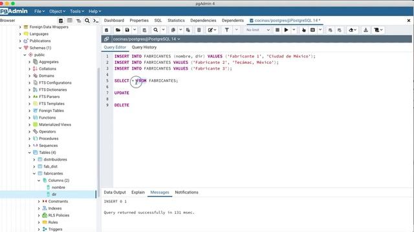Expand the distribuidores table
Viewport: 414px width, 232px height.
34,160
